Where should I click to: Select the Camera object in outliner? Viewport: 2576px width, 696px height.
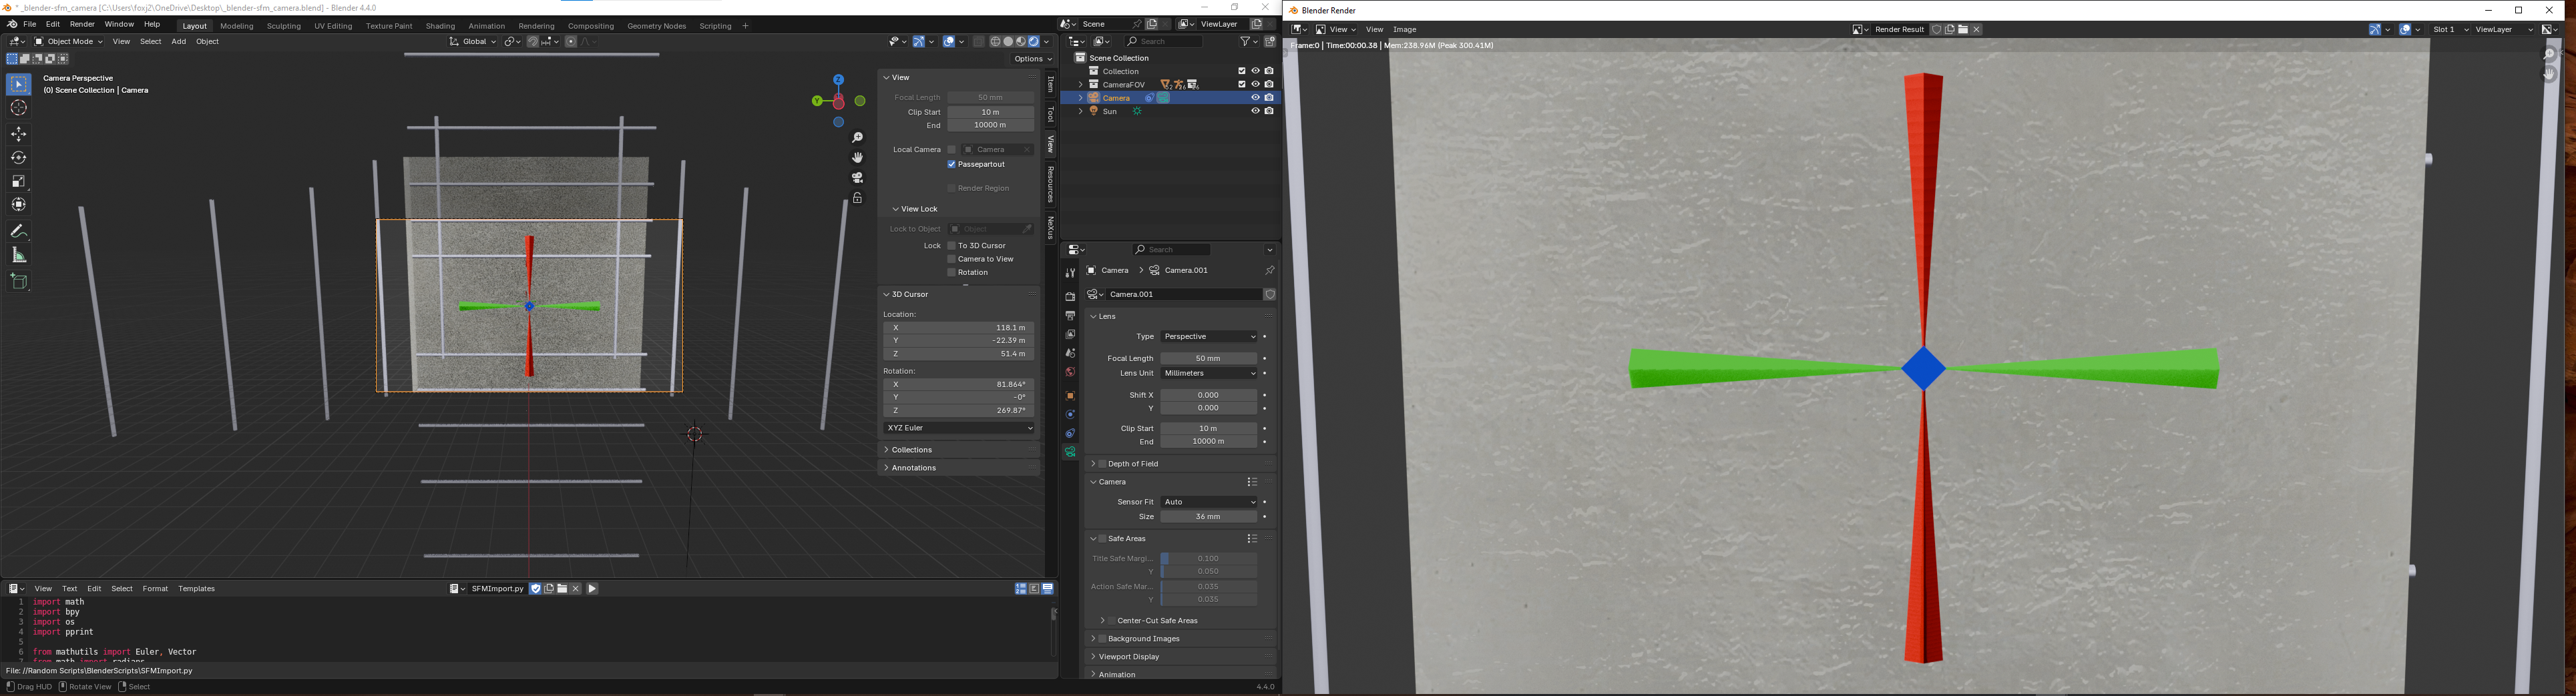point(1116,98)
